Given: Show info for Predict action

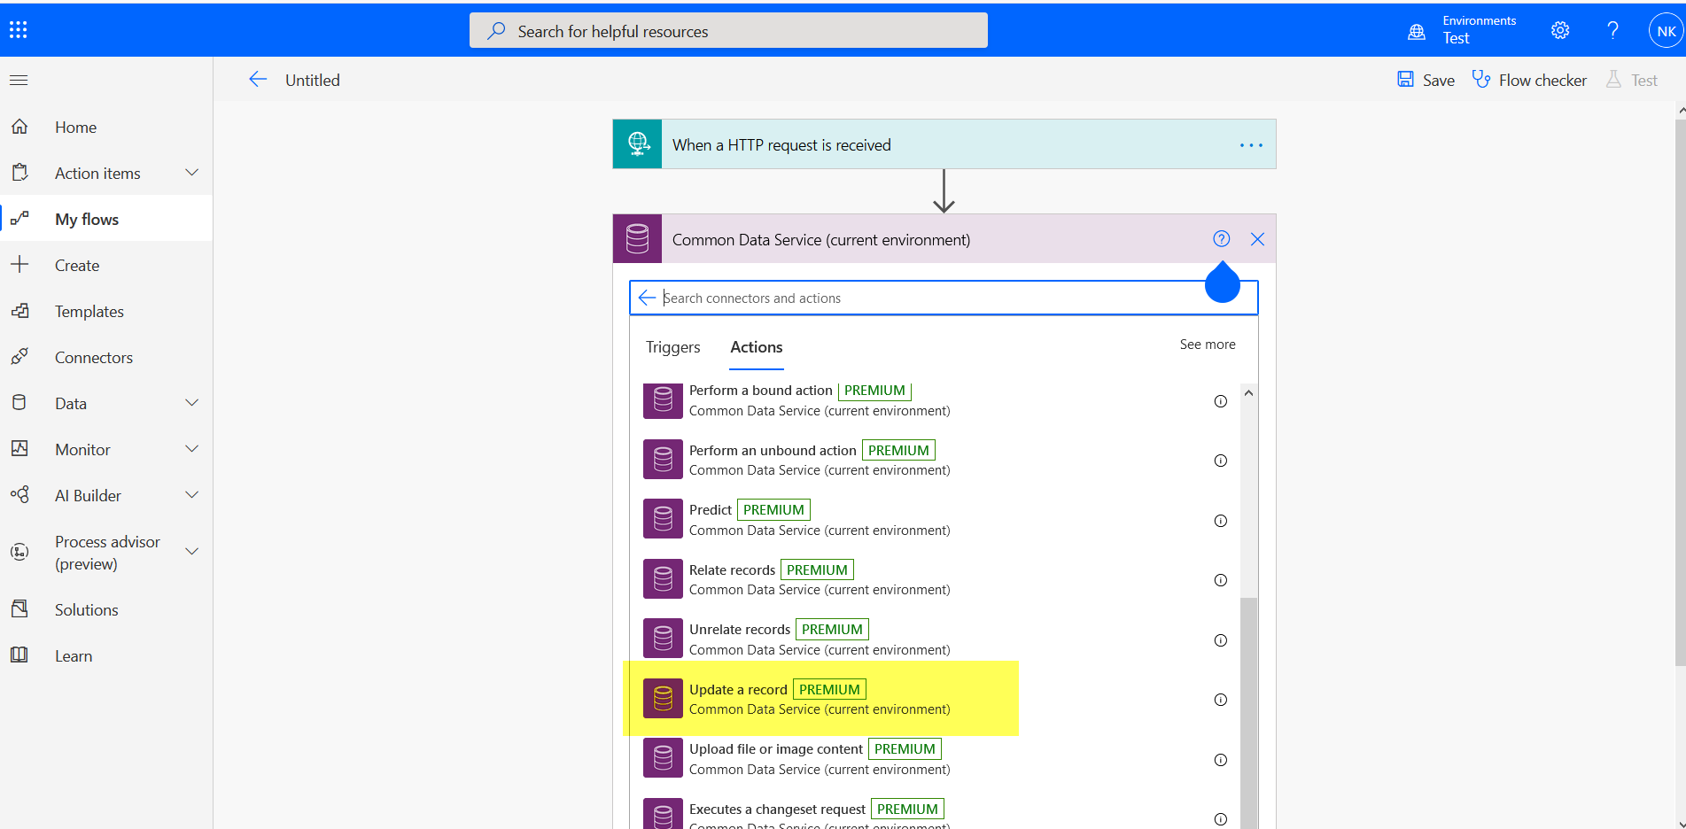Looking at the screenshot, I should 1220,521.
